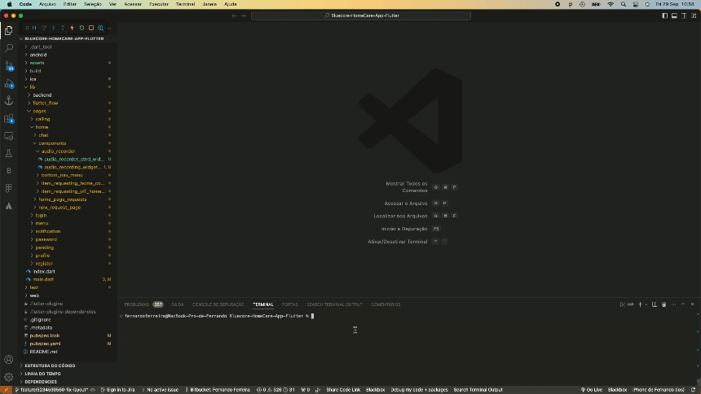Open the Terminal menu in menu bar
The image size is (701, 394).
185,4
